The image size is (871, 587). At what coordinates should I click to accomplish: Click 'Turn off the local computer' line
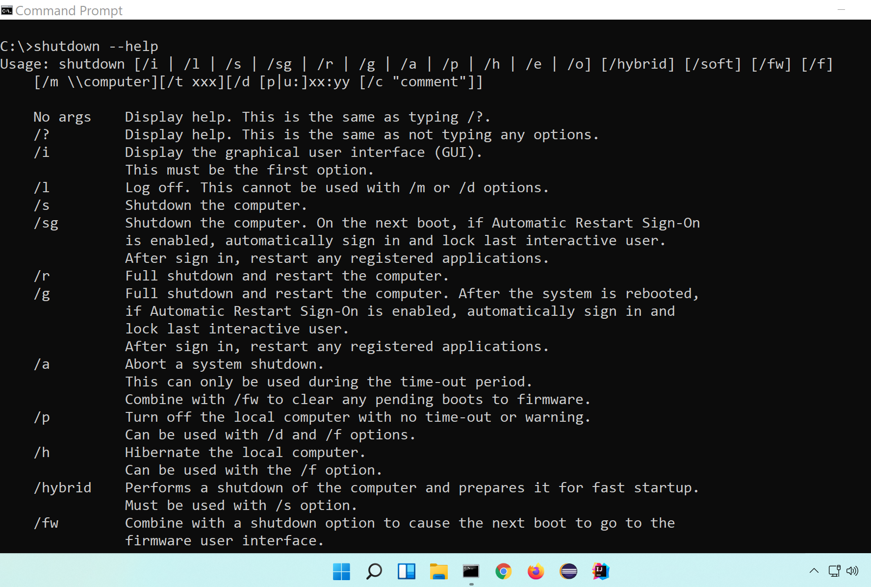tap(358, 417)
